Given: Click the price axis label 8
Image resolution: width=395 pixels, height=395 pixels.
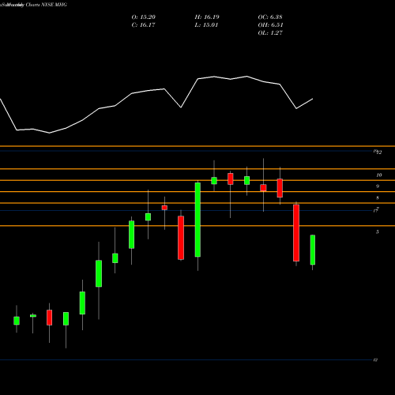Looking at the screenshot, I should (378, 198).
